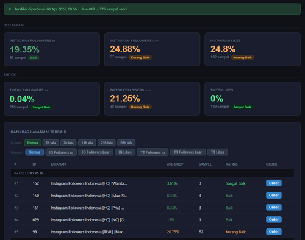
Task: Filter category by TT Followers Luar
Action: tap(188, 152)
